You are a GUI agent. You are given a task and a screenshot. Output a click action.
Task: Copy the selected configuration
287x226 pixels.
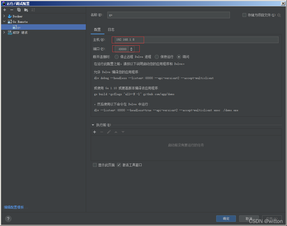[19, 10]
